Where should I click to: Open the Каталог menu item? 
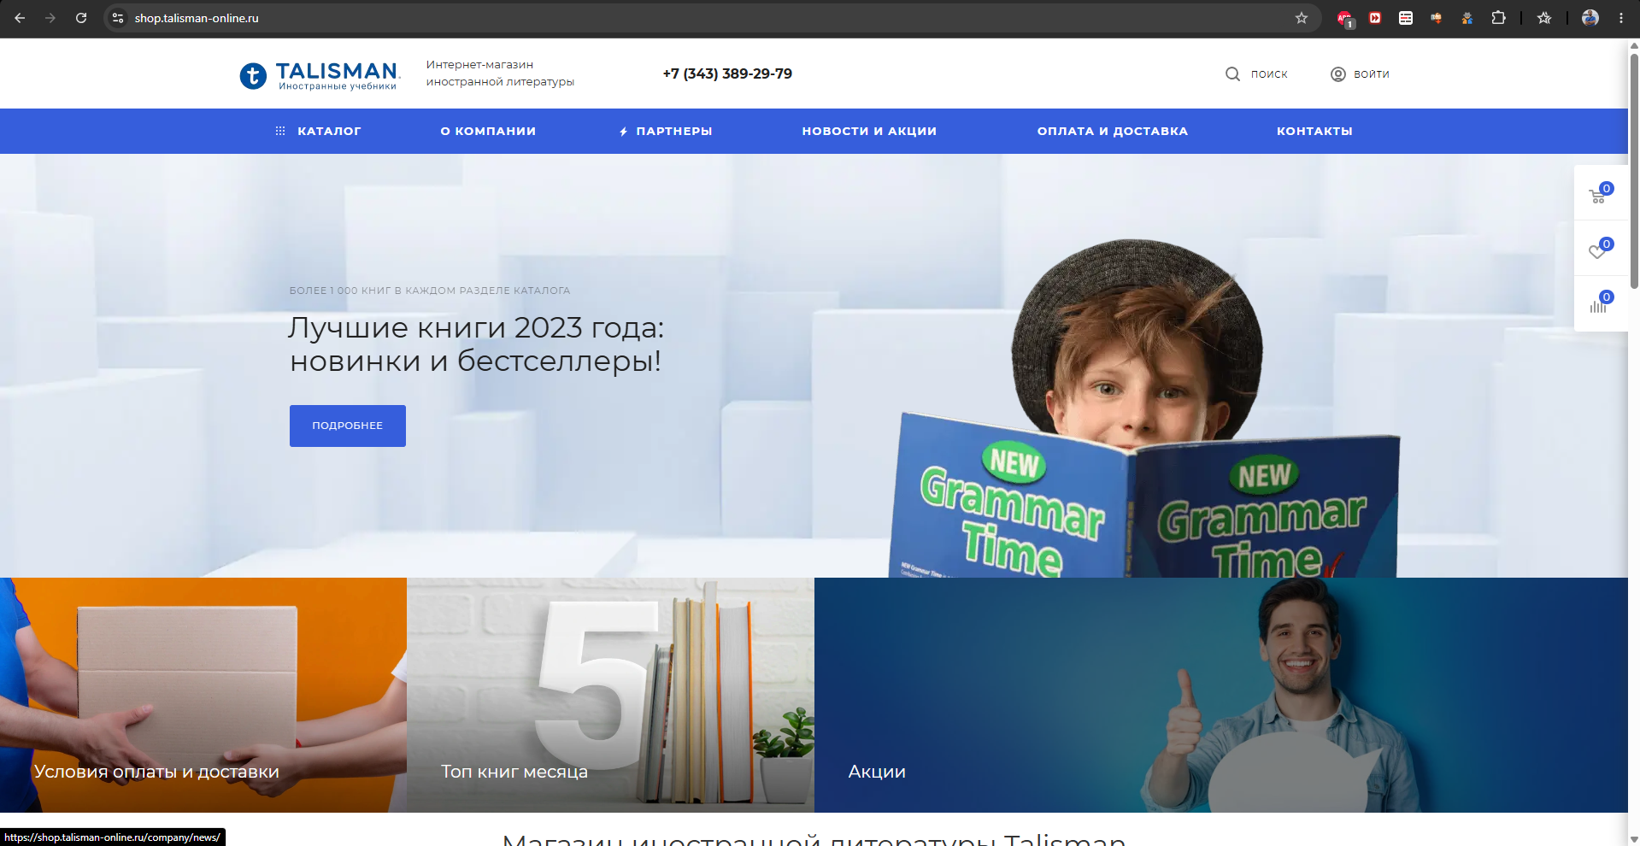coord(329,131)
